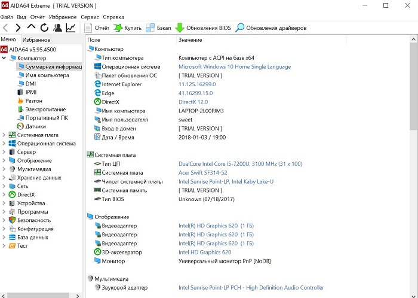This screenshot has height=298, width=418.
Task: Expand the Операционная система tree node
Action: [x=4, y=144]
